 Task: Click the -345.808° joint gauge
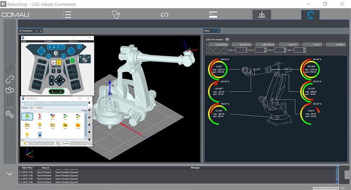[x=310, y=70]
